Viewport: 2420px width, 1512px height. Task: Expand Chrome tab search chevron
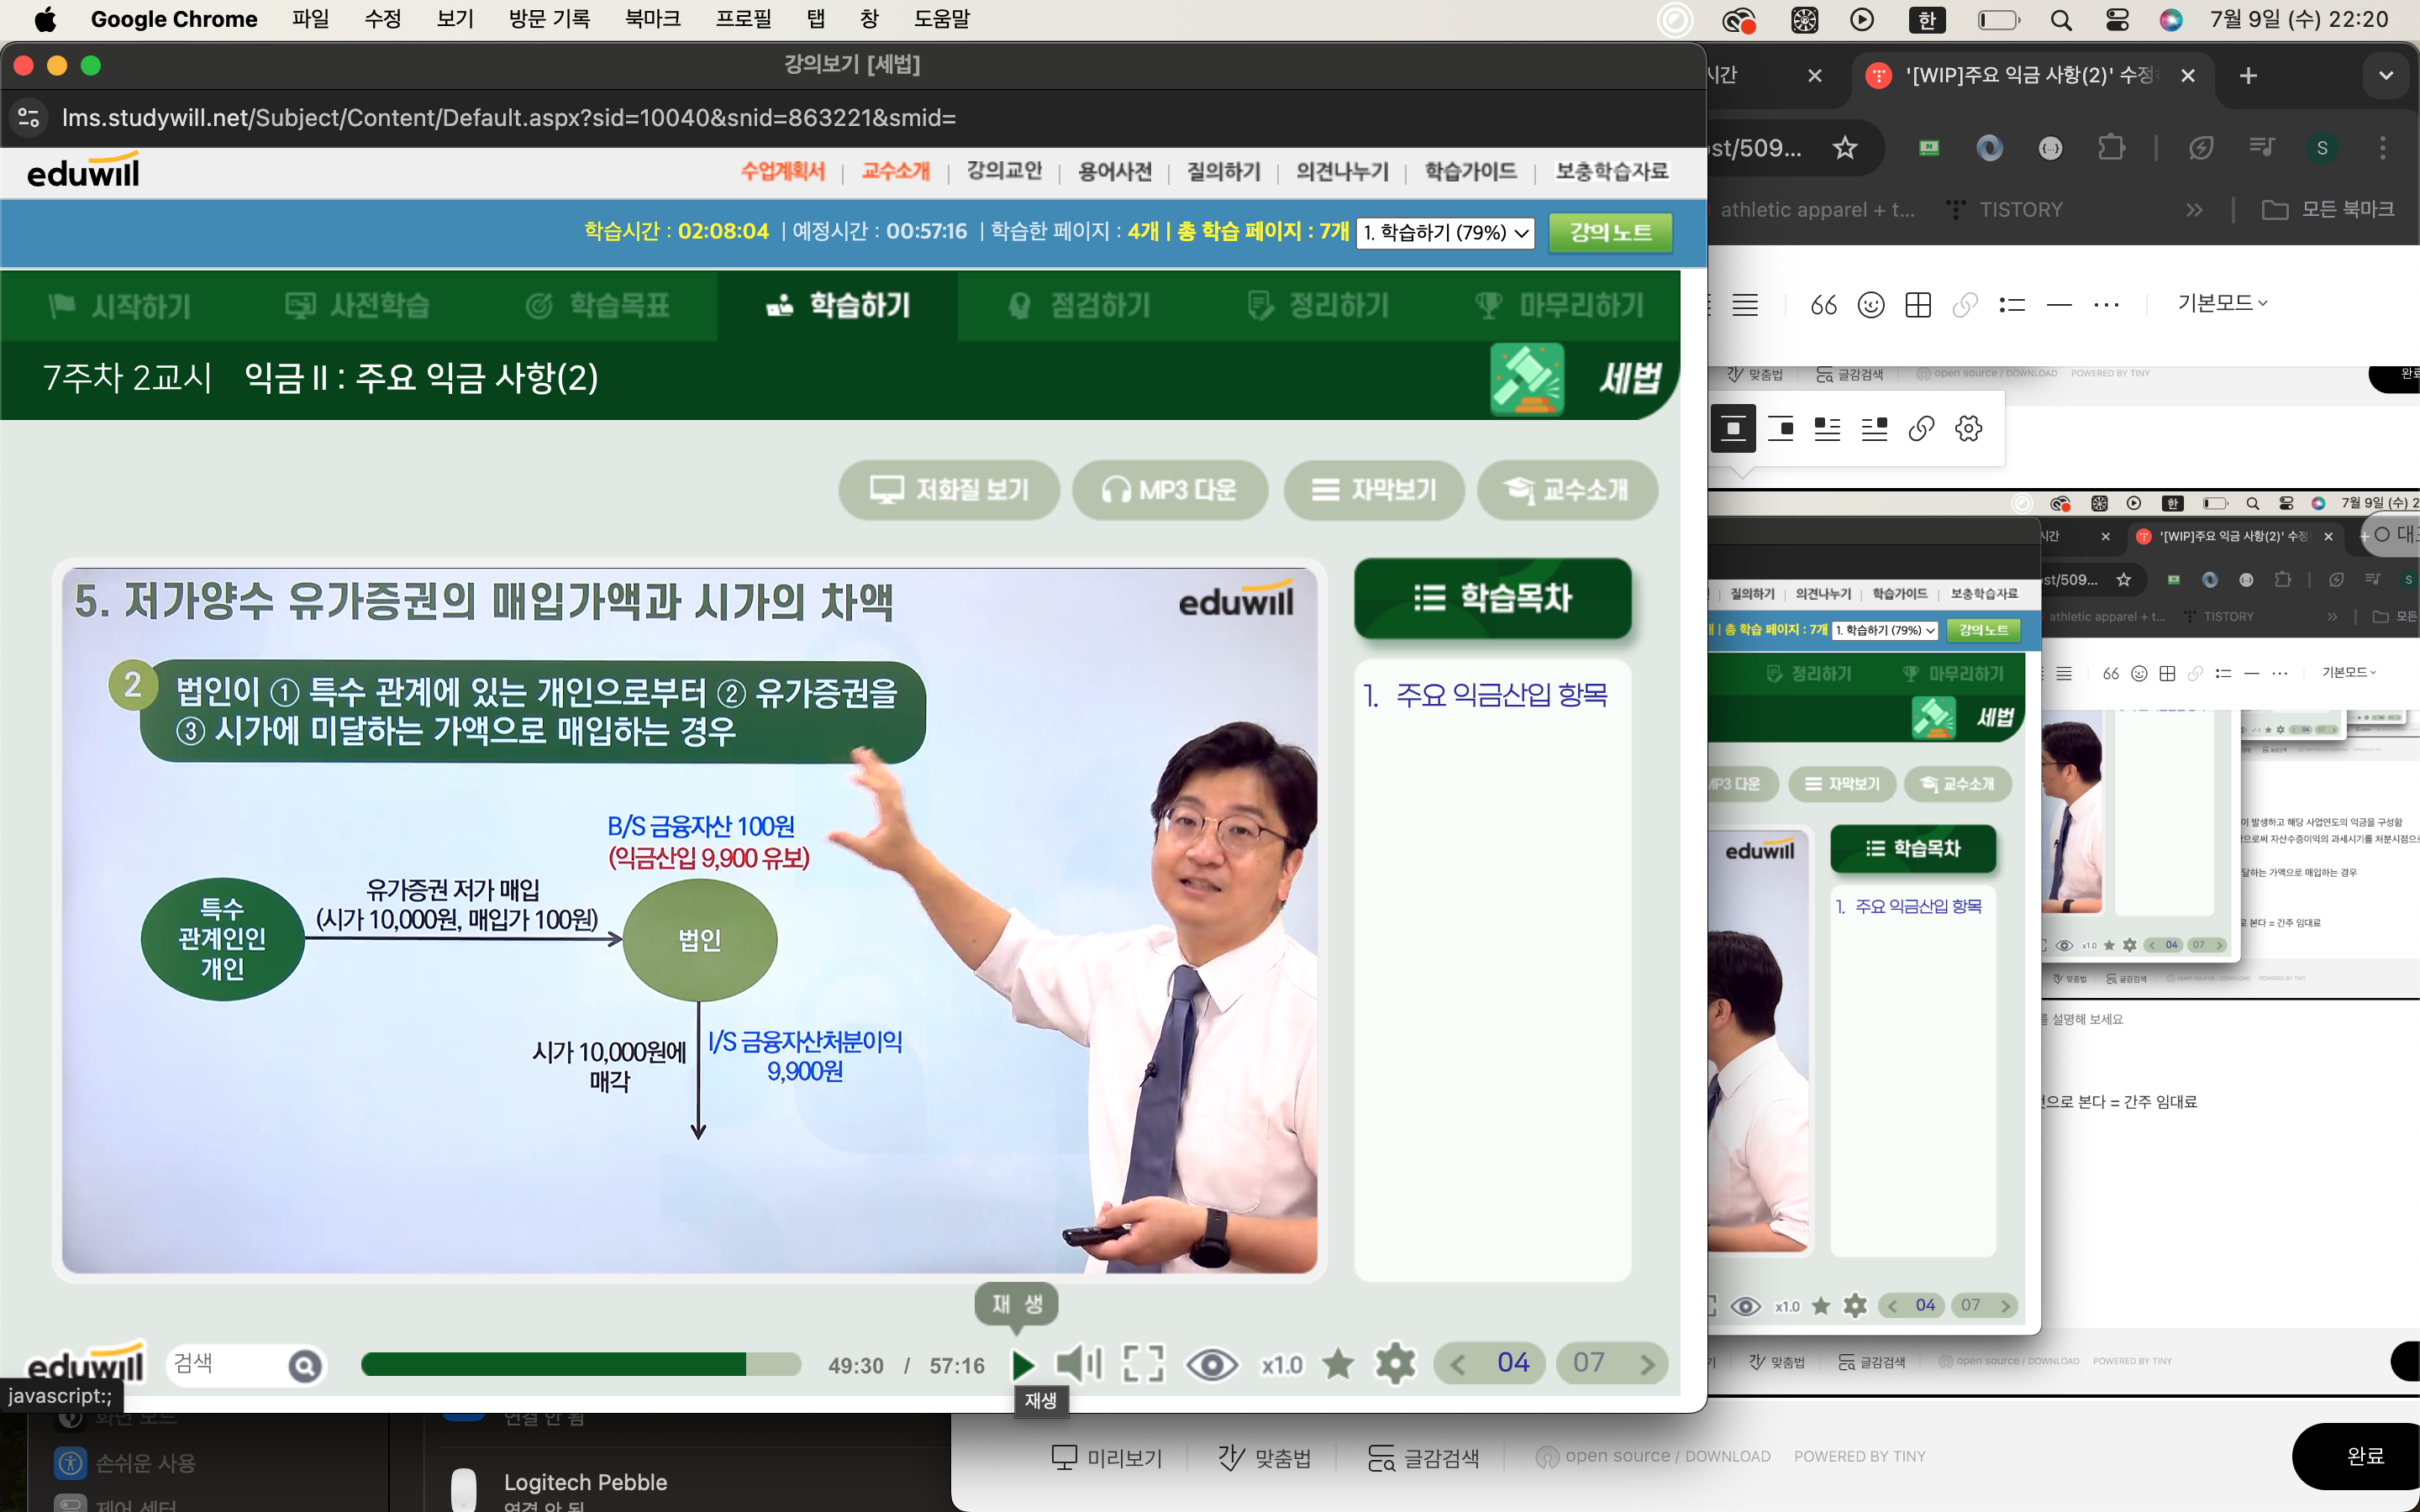2385,76
